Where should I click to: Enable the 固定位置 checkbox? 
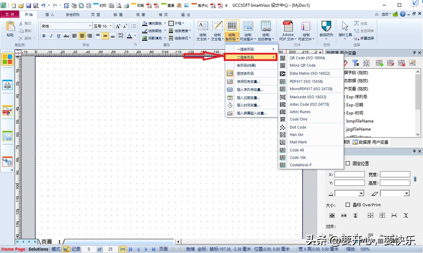pos(348,163)
